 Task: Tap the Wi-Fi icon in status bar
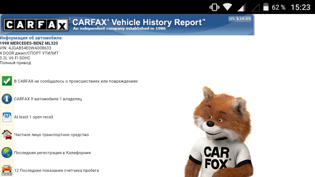coord(227,7)
